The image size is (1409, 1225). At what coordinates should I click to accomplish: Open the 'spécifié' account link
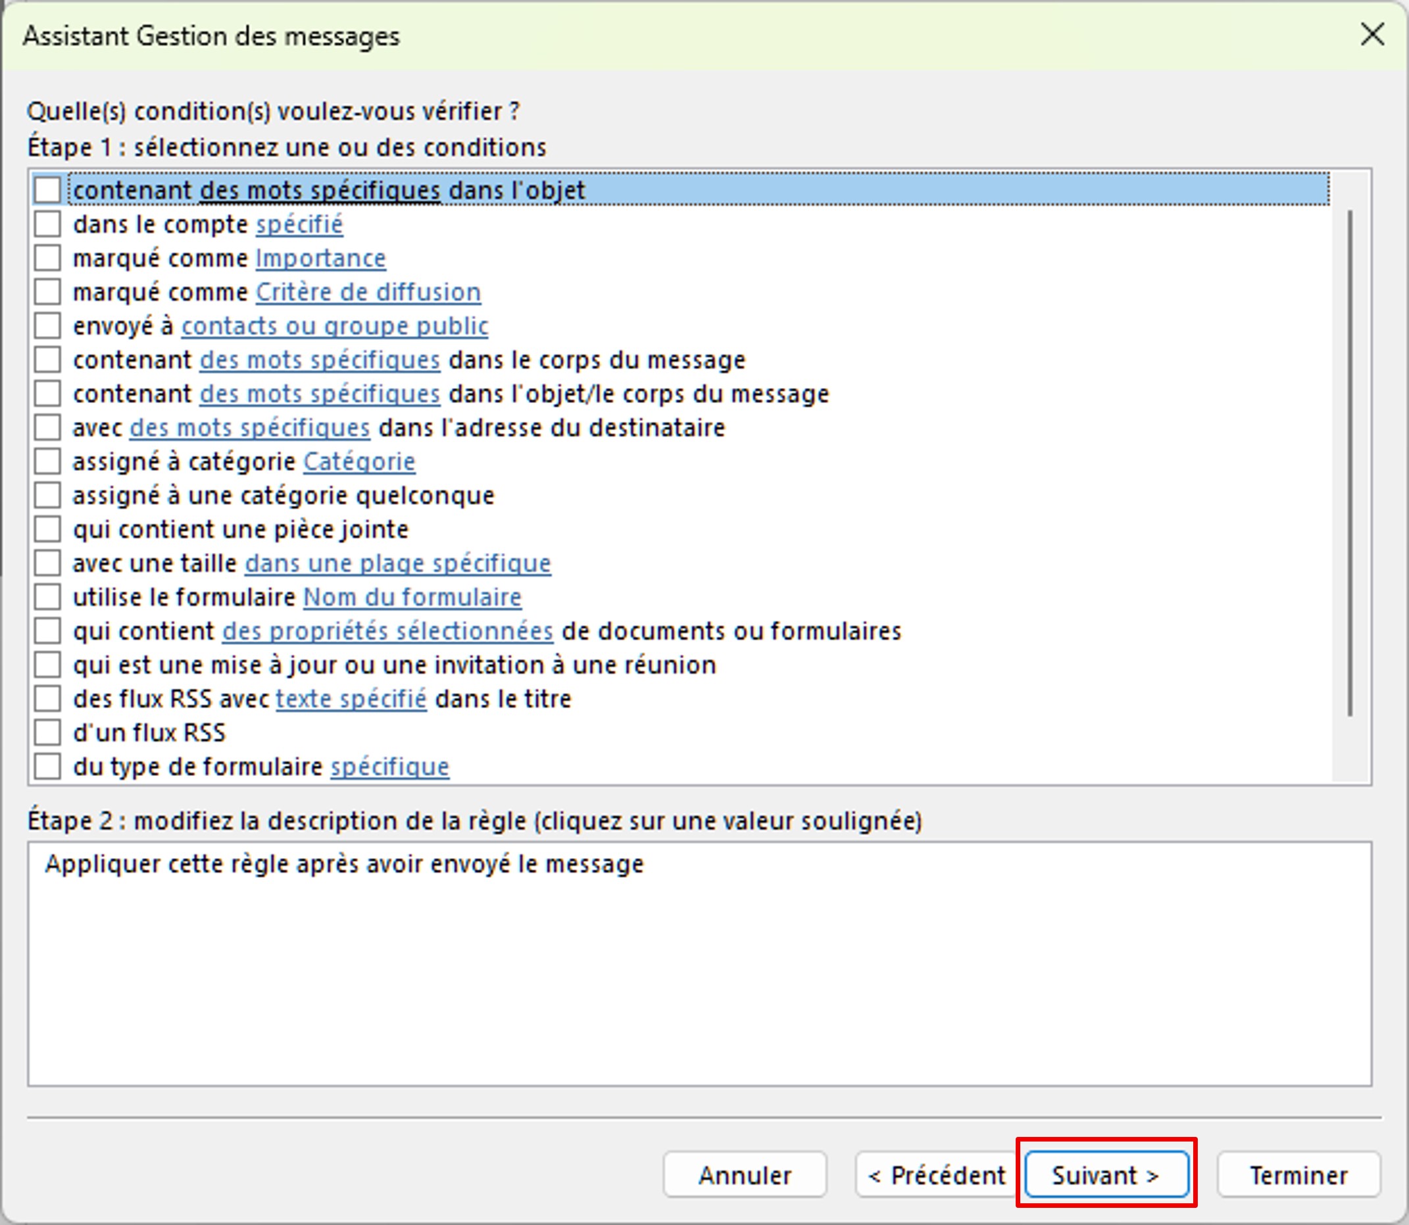pyautogui.click(x=299, y=224)
